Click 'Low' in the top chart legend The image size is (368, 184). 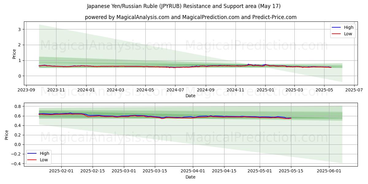click(348, 34)
